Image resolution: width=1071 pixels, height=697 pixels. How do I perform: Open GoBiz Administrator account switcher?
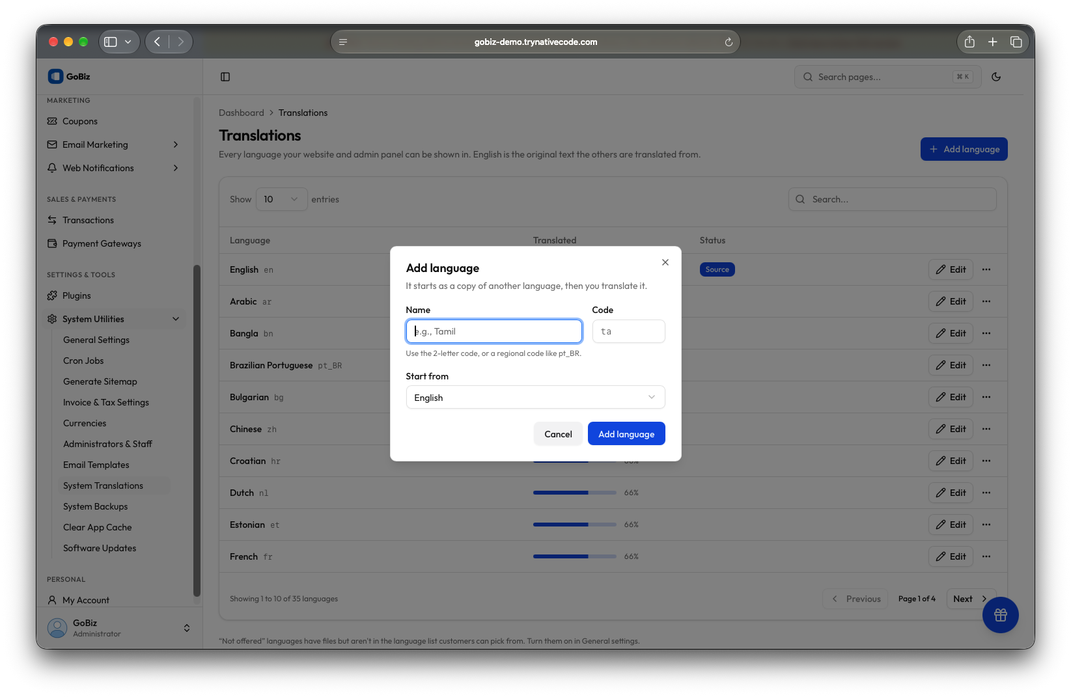pos(119,628)
